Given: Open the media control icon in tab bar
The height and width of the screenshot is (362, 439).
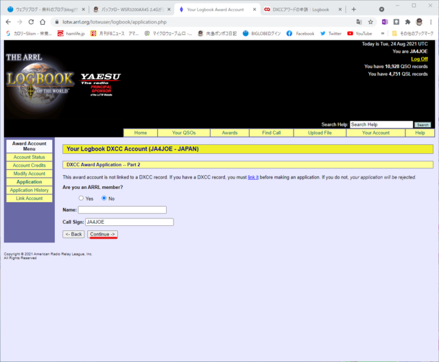Looking at the screenshot, I should pos(381,10).
